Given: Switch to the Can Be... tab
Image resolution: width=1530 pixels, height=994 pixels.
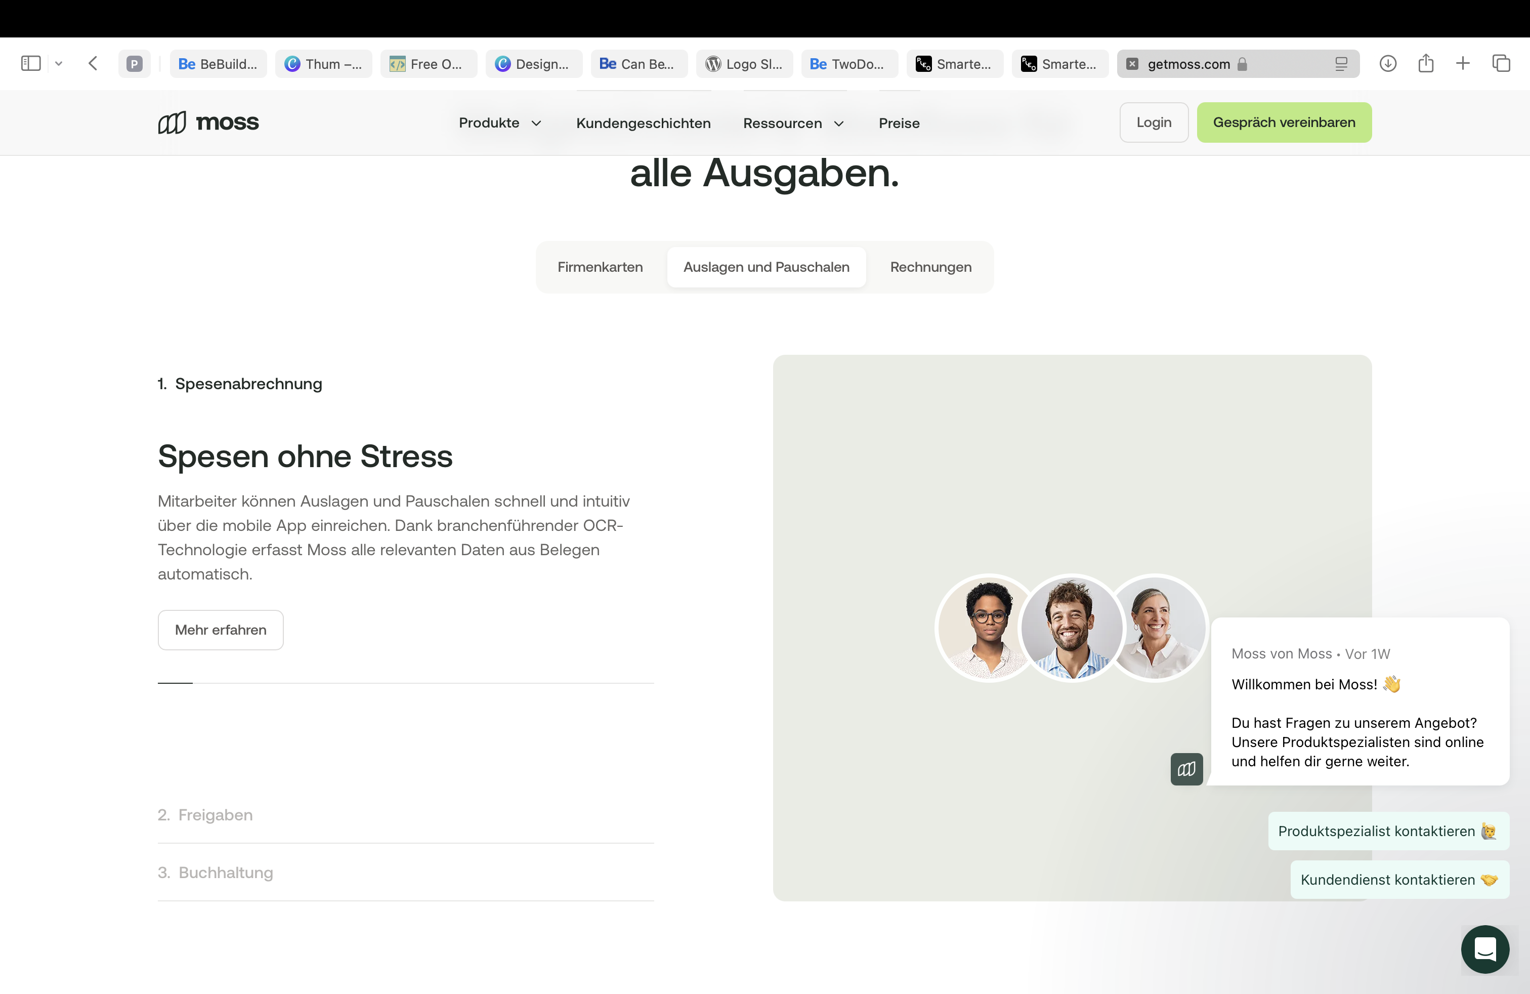Looking at the screenshot, I should [x=639, y=64].
